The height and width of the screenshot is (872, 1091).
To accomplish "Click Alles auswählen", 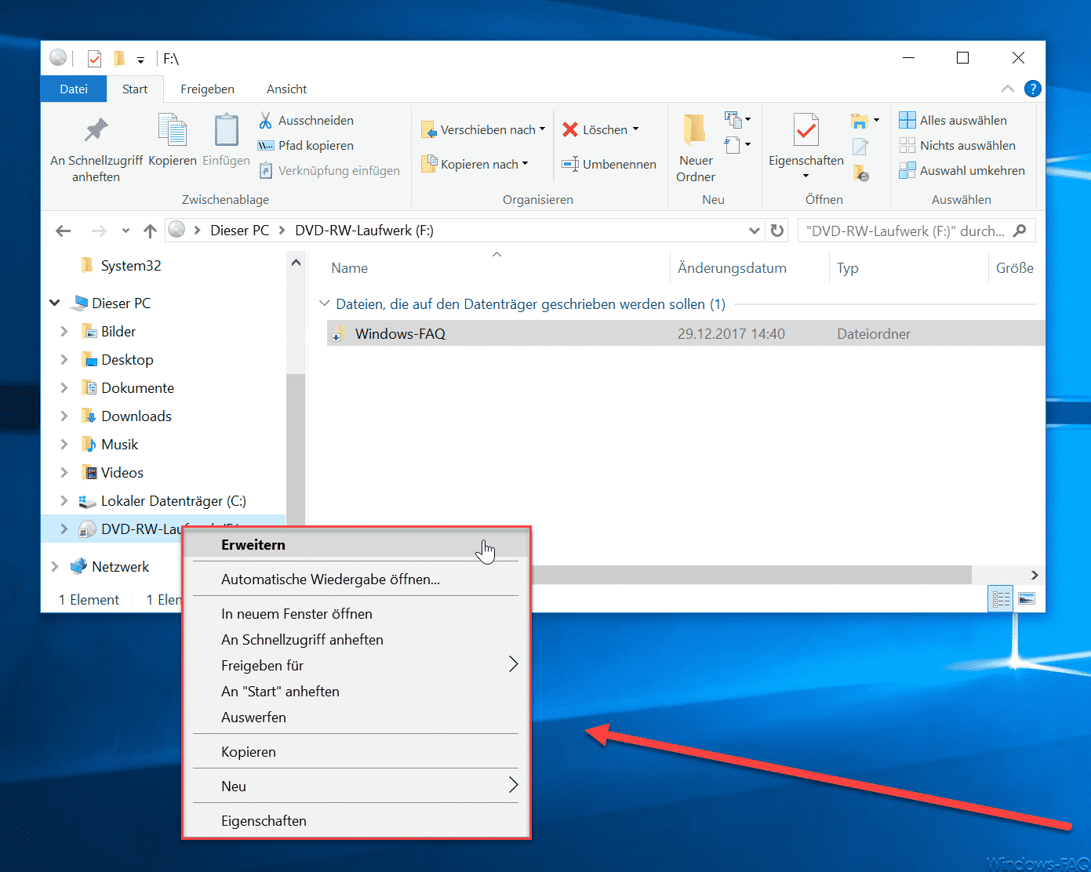I will point(953,120).
